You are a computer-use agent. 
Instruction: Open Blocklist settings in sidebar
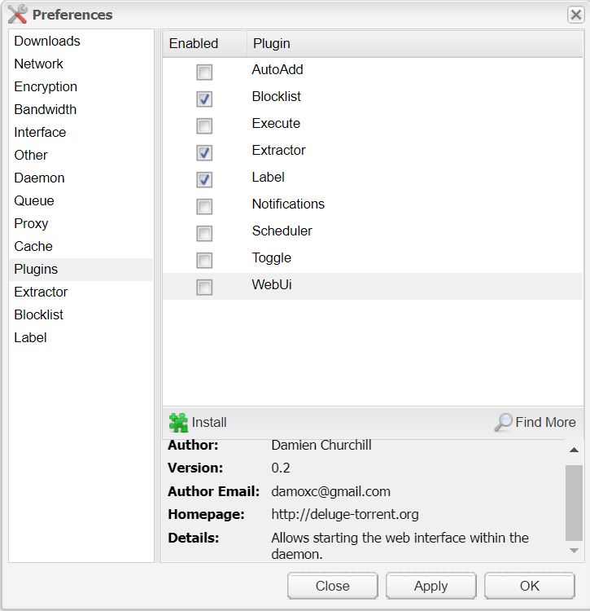click(81, 314)
